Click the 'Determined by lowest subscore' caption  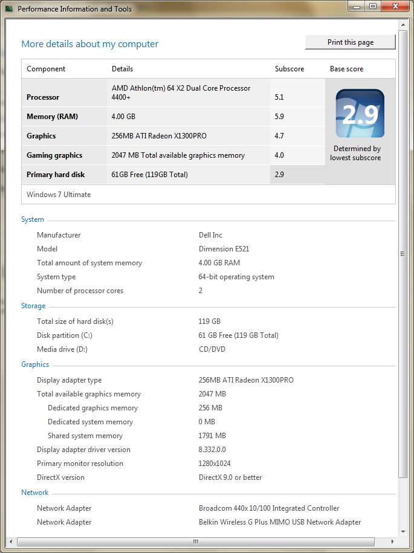tap(355, 153)
